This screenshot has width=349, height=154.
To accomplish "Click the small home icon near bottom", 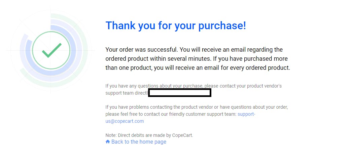I will (108, 142).
